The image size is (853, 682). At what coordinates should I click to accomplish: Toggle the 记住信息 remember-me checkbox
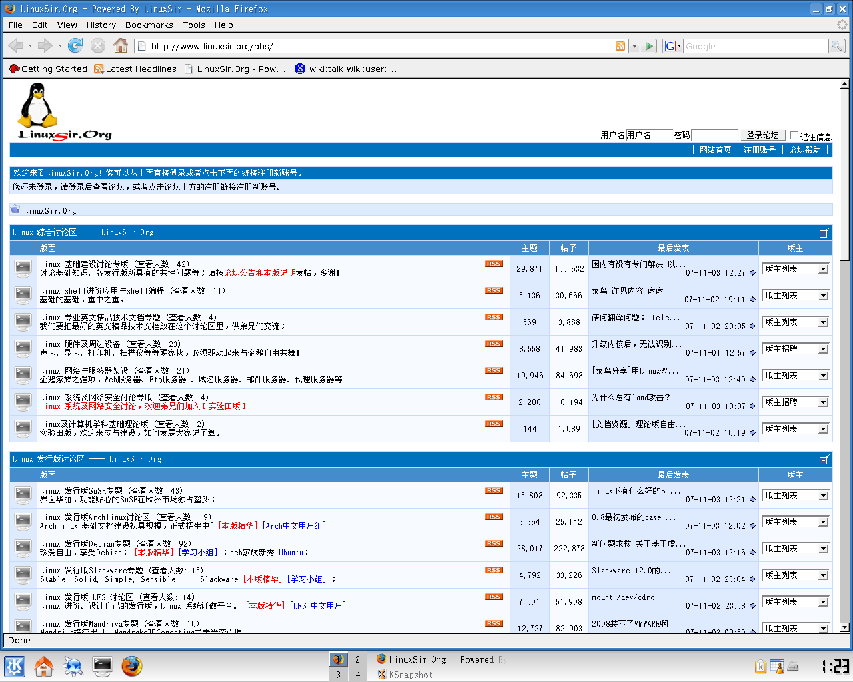(x=794, y=135)
